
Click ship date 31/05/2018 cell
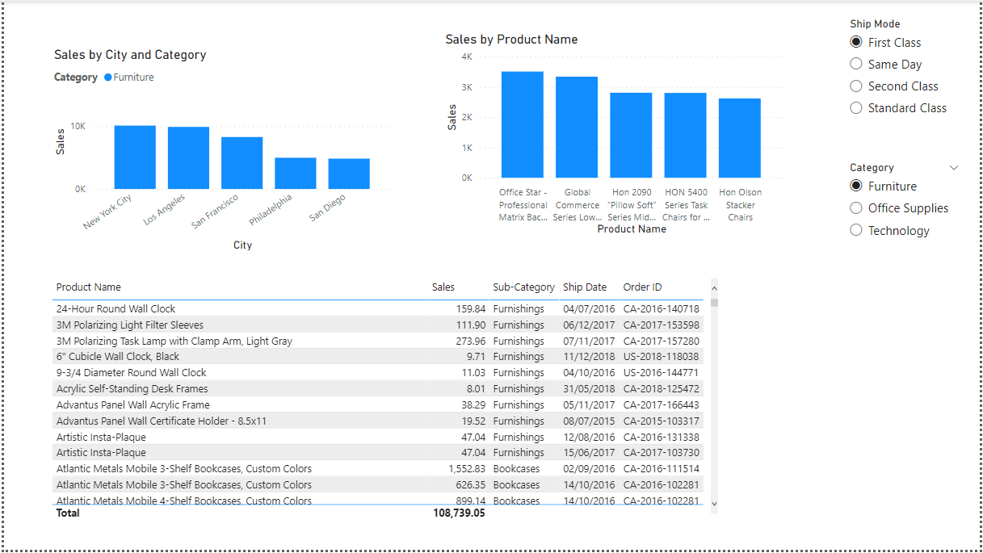(589, 388)
